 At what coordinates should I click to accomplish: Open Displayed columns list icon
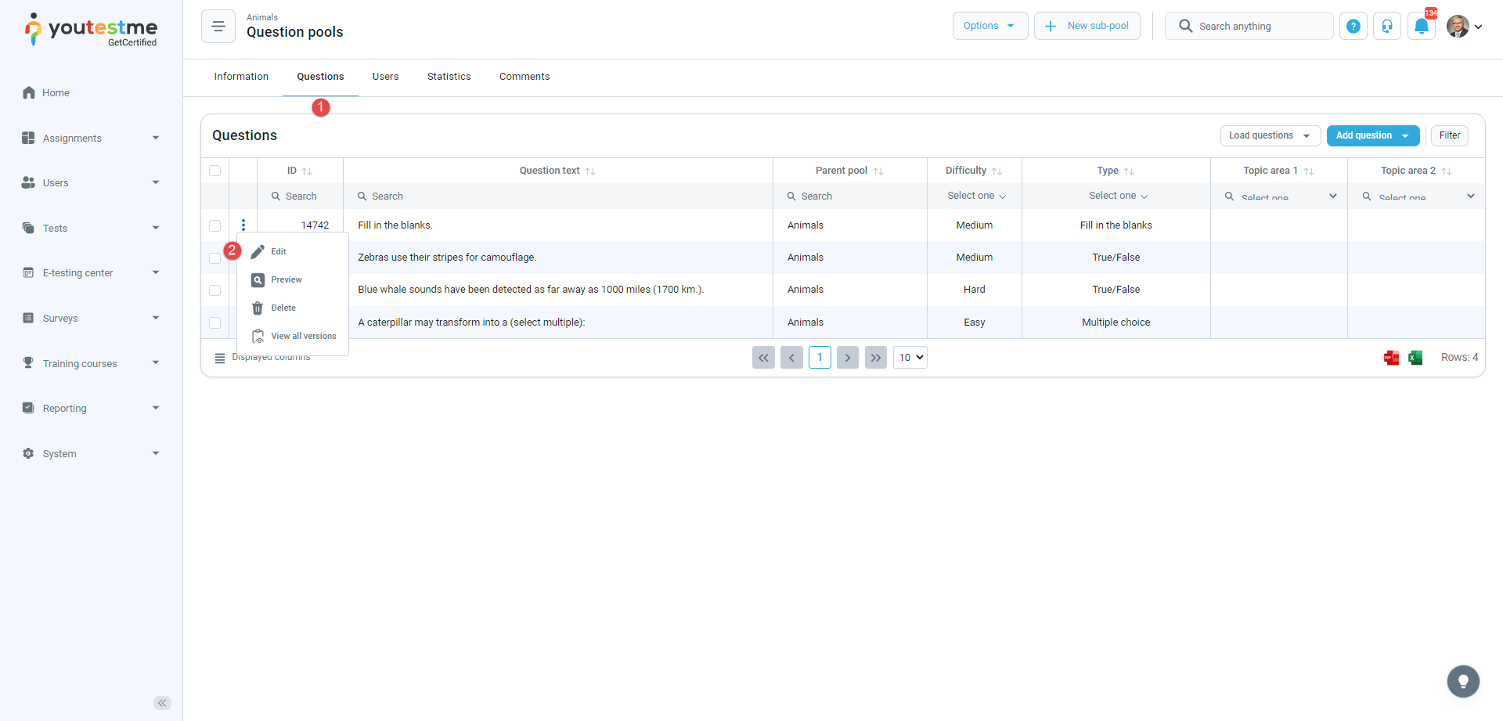click(220, 358)
